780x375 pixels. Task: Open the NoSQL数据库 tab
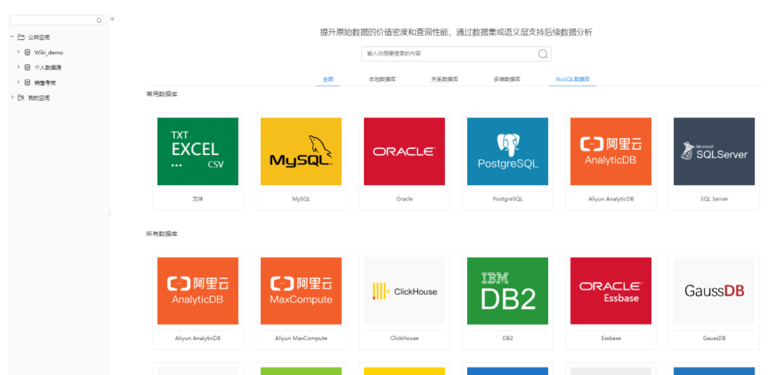572,79
